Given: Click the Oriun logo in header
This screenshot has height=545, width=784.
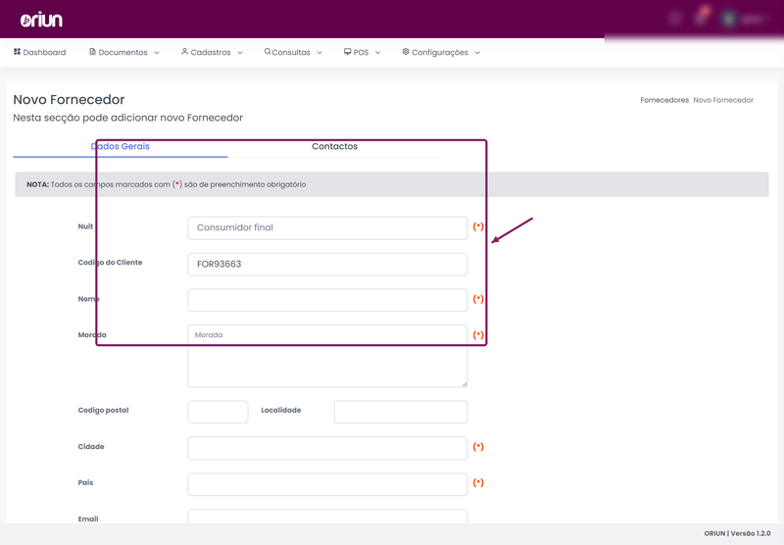Looking at the screenshot, I should pos(41,20).
